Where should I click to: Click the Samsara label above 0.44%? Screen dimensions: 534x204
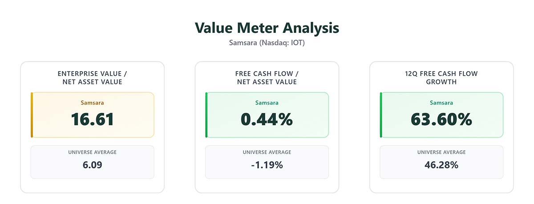pos(267,103)
